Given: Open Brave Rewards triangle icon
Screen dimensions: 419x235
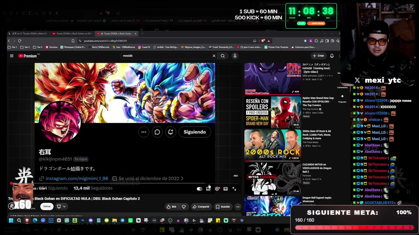Looking at the screenshot, I should pos(268,41).
